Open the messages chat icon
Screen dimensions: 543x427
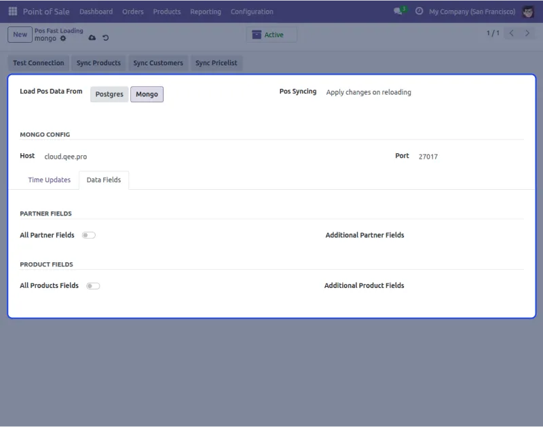coord(398,12)
